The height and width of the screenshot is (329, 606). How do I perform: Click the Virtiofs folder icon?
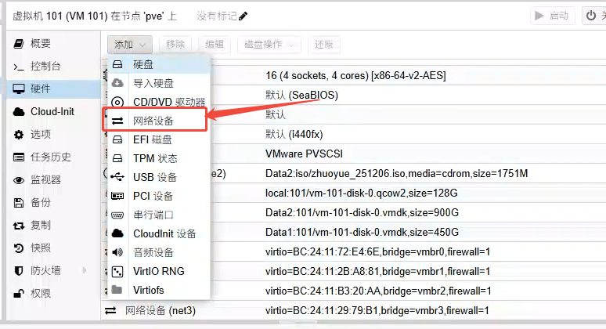(117, 290)
